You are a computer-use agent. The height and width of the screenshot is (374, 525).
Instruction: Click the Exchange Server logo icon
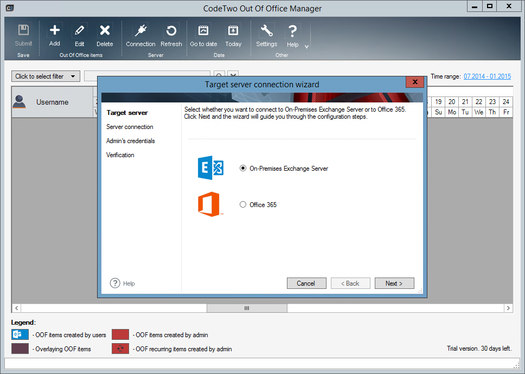(210, 167)
